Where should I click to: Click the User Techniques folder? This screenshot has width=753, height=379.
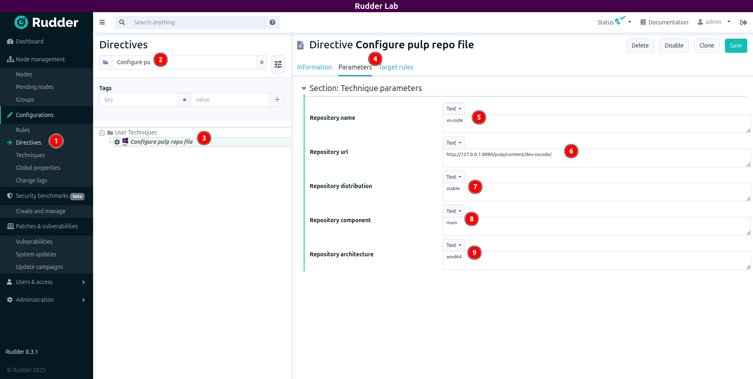[x=132, y=132]
